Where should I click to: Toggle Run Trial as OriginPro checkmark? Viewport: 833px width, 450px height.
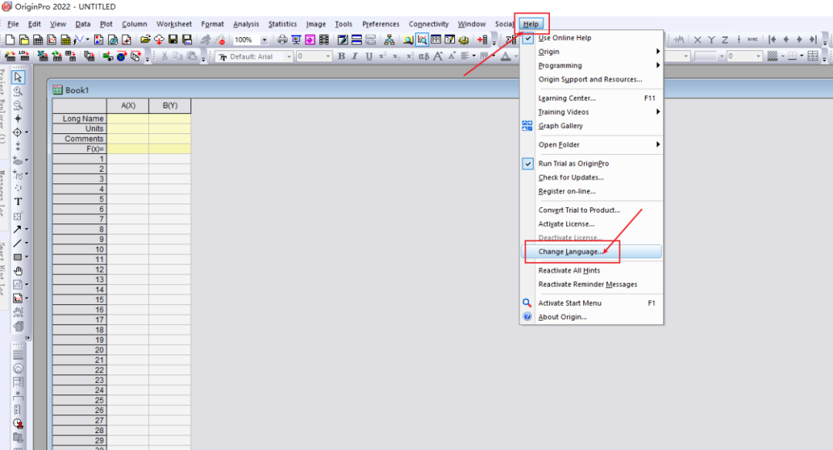(x=528, y=164)
